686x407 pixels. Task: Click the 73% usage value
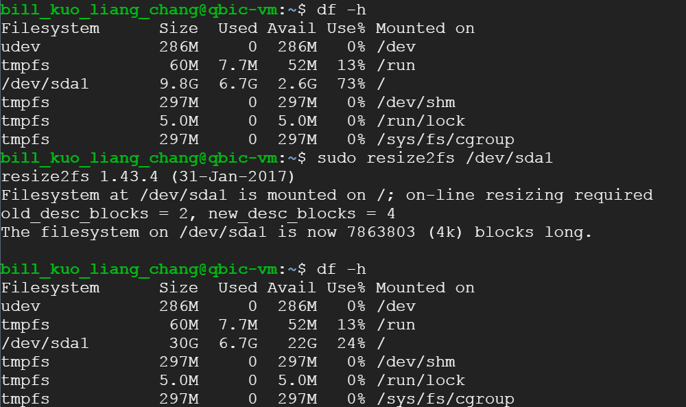tap(346, 84)
